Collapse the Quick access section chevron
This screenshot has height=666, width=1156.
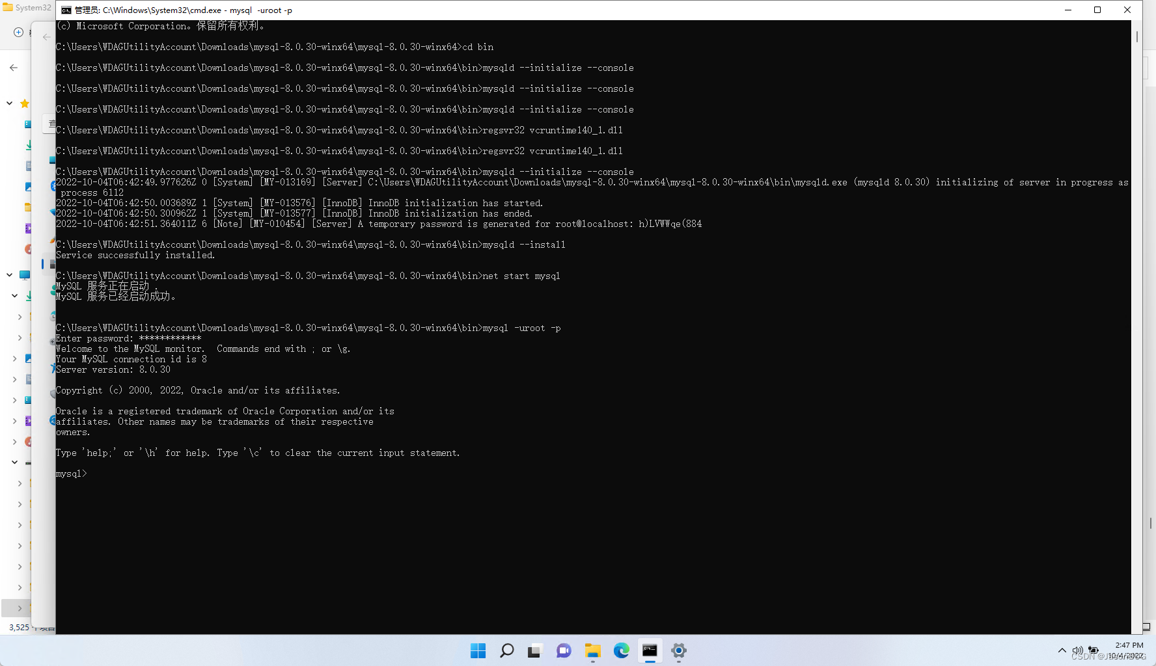tap(9, 103)
